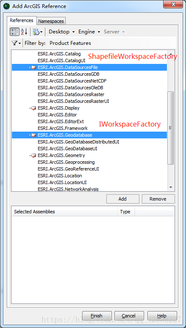Click the Geodatabase reference icon

coord(33,135)
